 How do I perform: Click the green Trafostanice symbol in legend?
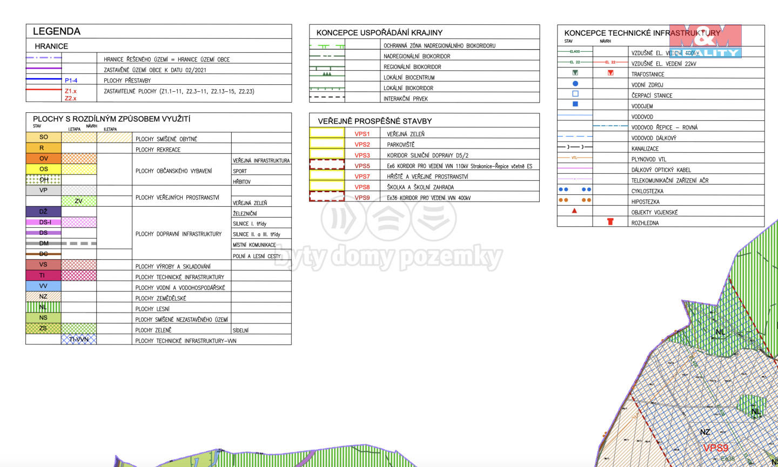pyautogui.click(x=575, y=73)
